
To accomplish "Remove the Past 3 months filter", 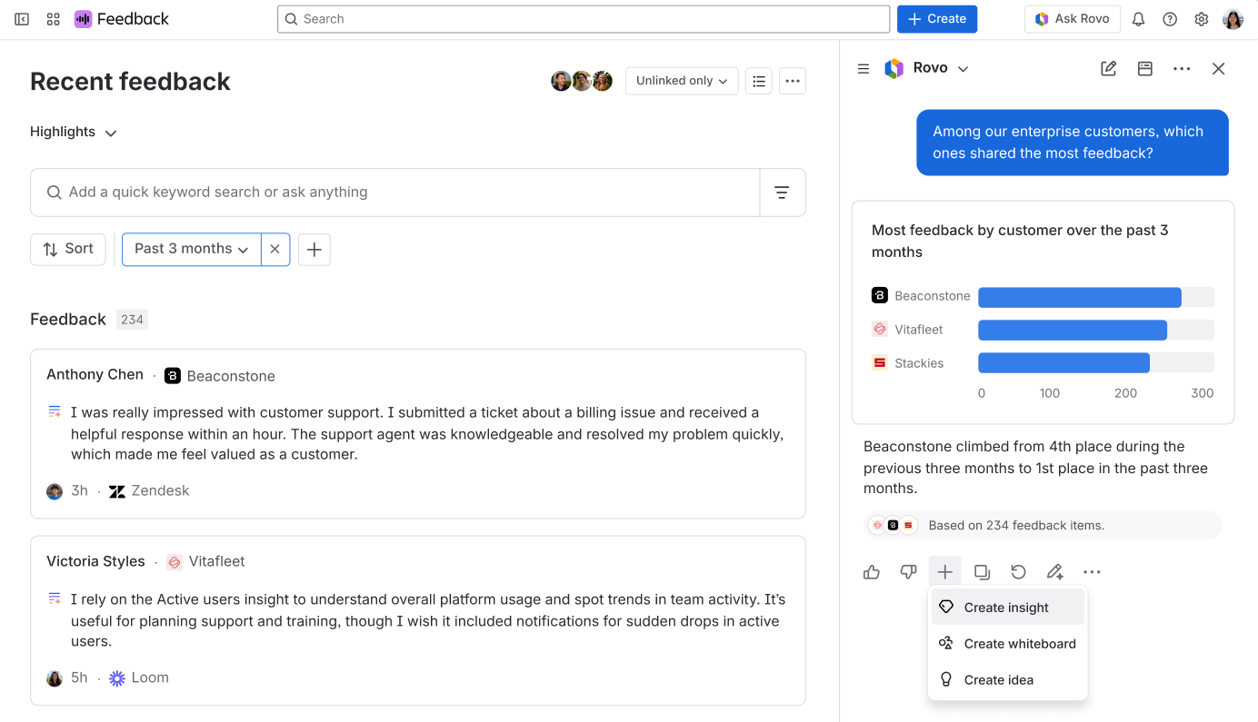I will (x=275, y=249).
